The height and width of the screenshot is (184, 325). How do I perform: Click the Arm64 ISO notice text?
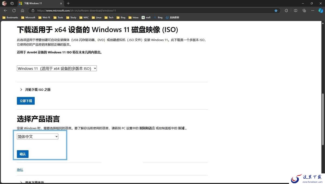coord(60,52)
